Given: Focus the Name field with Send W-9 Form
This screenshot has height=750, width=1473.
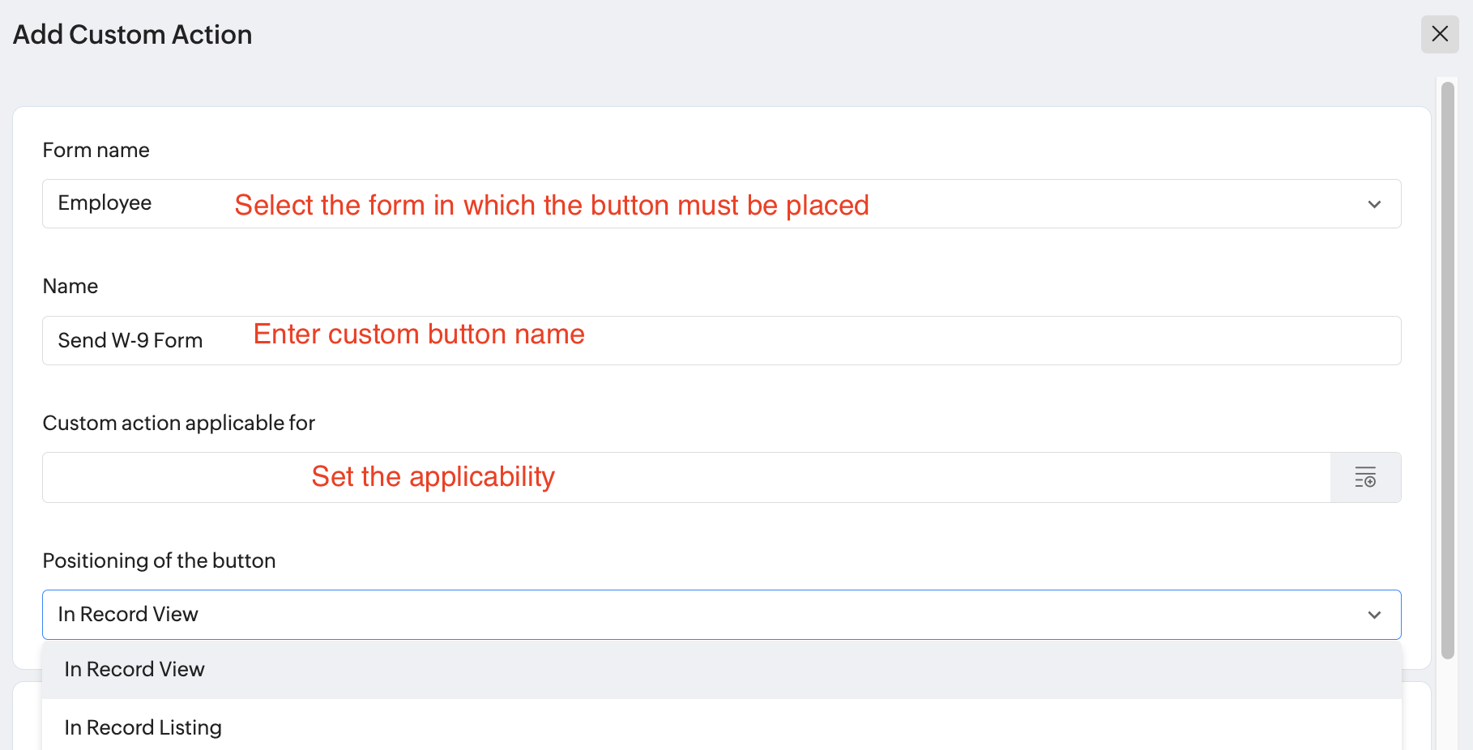Looking at the screenshot, I should [810, 341].
